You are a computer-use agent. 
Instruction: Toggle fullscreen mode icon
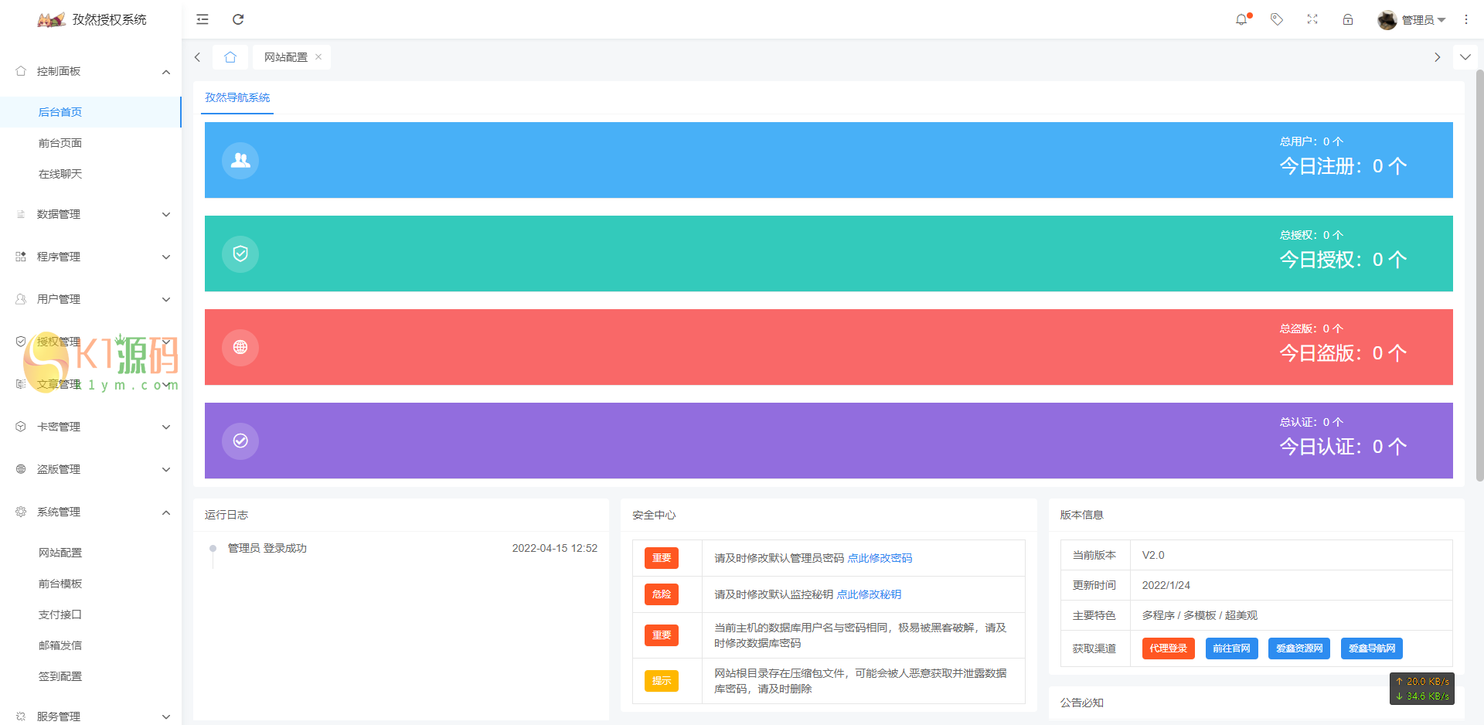point(1312,19)
